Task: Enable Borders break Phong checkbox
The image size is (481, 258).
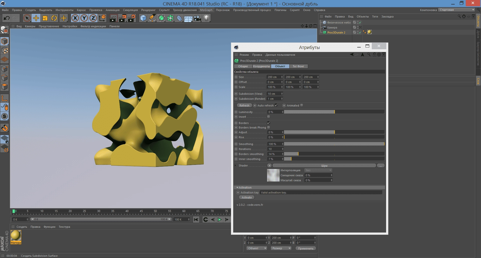Action: [269, 127]
